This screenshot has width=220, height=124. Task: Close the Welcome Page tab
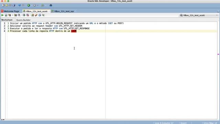[x=21, y=11]
